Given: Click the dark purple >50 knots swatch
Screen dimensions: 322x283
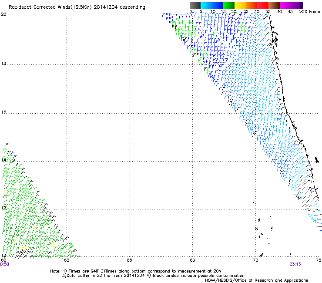Looking at the screenshot, I should [x=301, y=5].
